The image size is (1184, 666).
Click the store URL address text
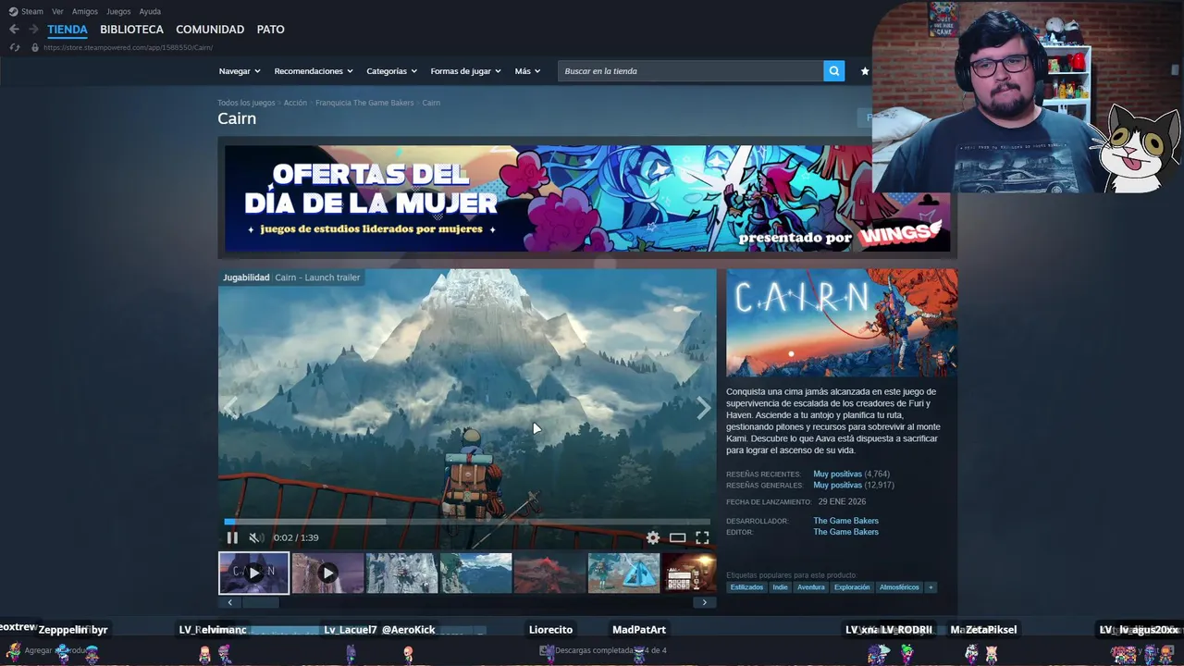[128, 47]
